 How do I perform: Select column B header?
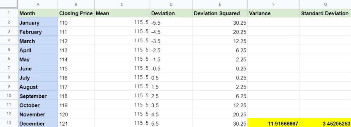click(x=76, y=4)
